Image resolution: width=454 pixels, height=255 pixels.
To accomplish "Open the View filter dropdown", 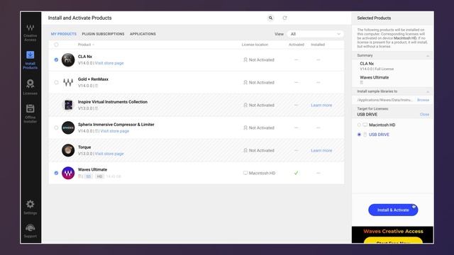I will [315, 34].
